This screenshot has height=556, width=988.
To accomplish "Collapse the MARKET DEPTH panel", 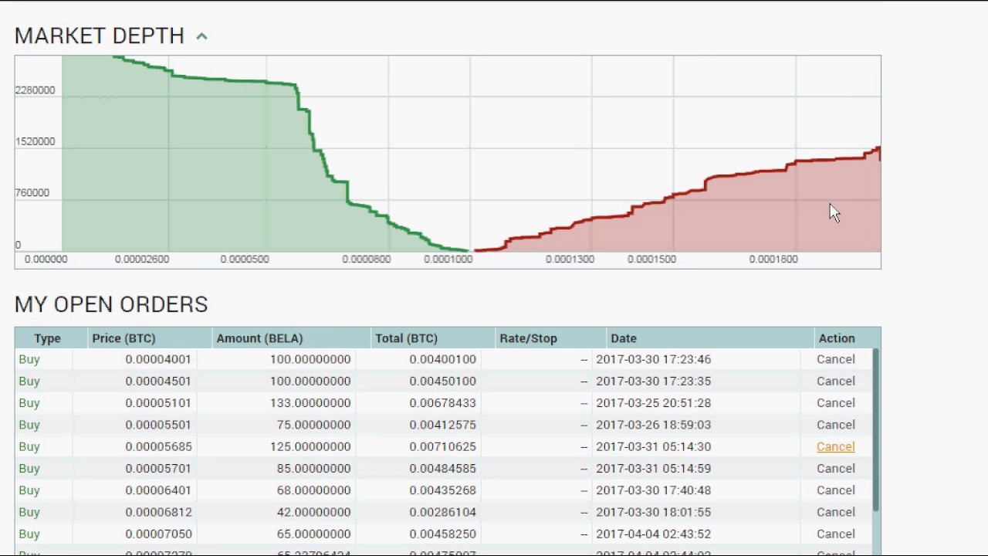I will [x=201, y=36].
